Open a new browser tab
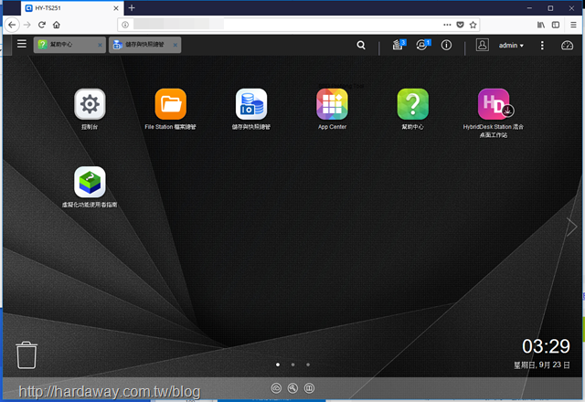Viewport: 585px width, 402px height. tap(132, 8)
